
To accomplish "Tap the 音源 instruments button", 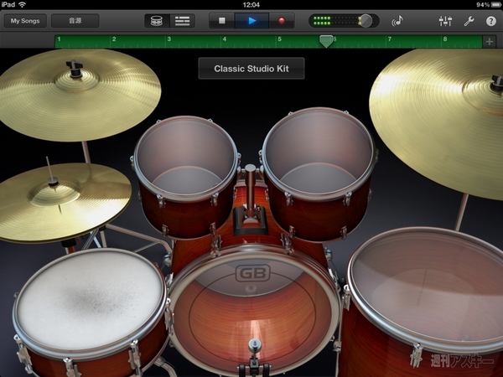I will point(75,21).
